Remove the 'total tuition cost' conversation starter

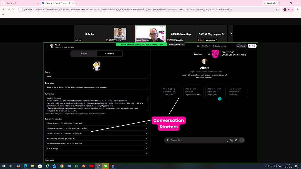click(x=146, y=133)
